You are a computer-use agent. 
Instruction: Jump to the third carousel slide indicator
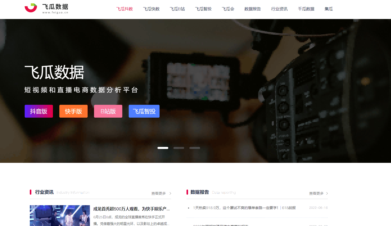pyautogui.click(x=195, y=148)
